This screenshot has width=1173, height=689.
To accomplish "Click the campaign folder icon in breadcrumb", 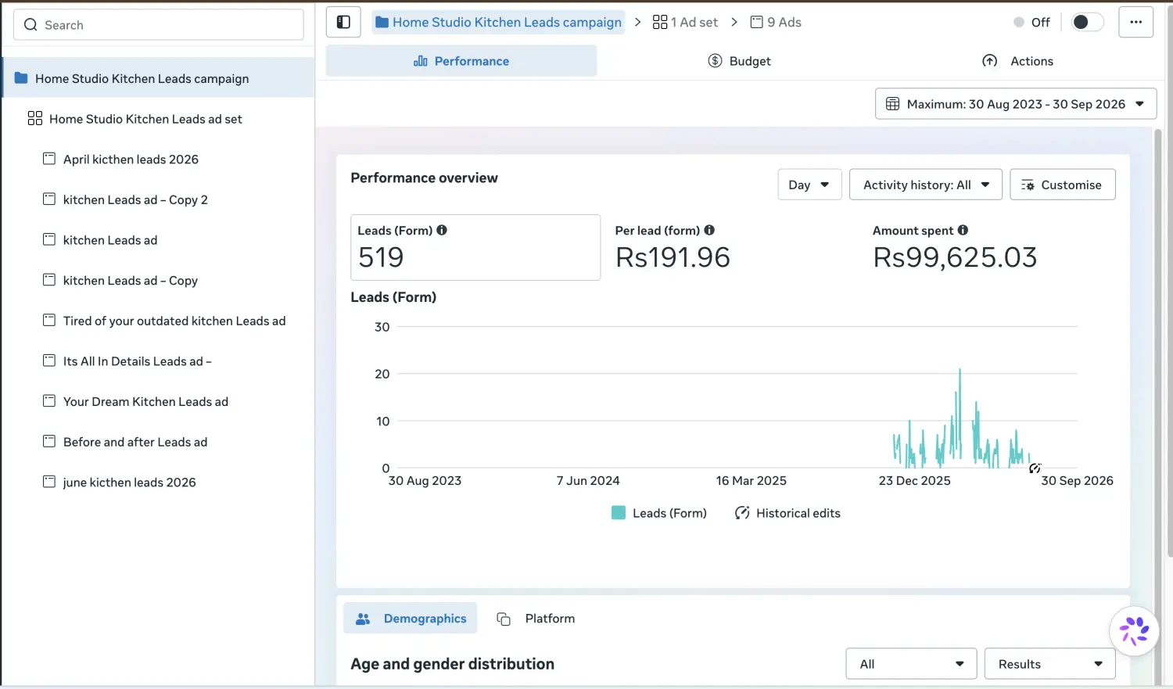I will 382,22.
